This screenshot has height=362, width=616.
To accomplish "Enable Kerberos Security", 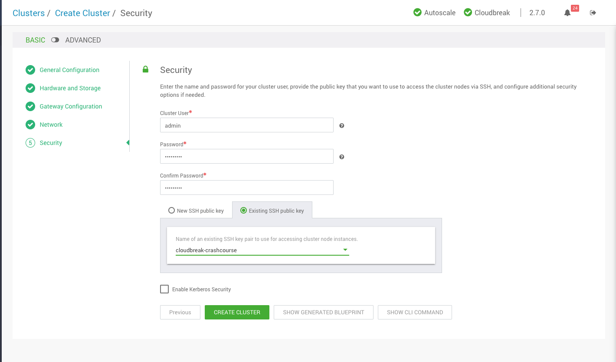I will 164,289.
